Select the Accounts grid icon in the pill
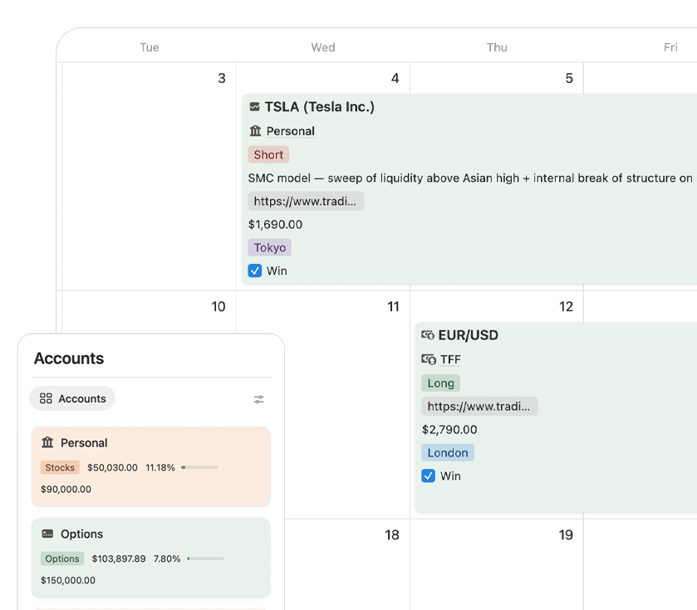 pos(46,398)
